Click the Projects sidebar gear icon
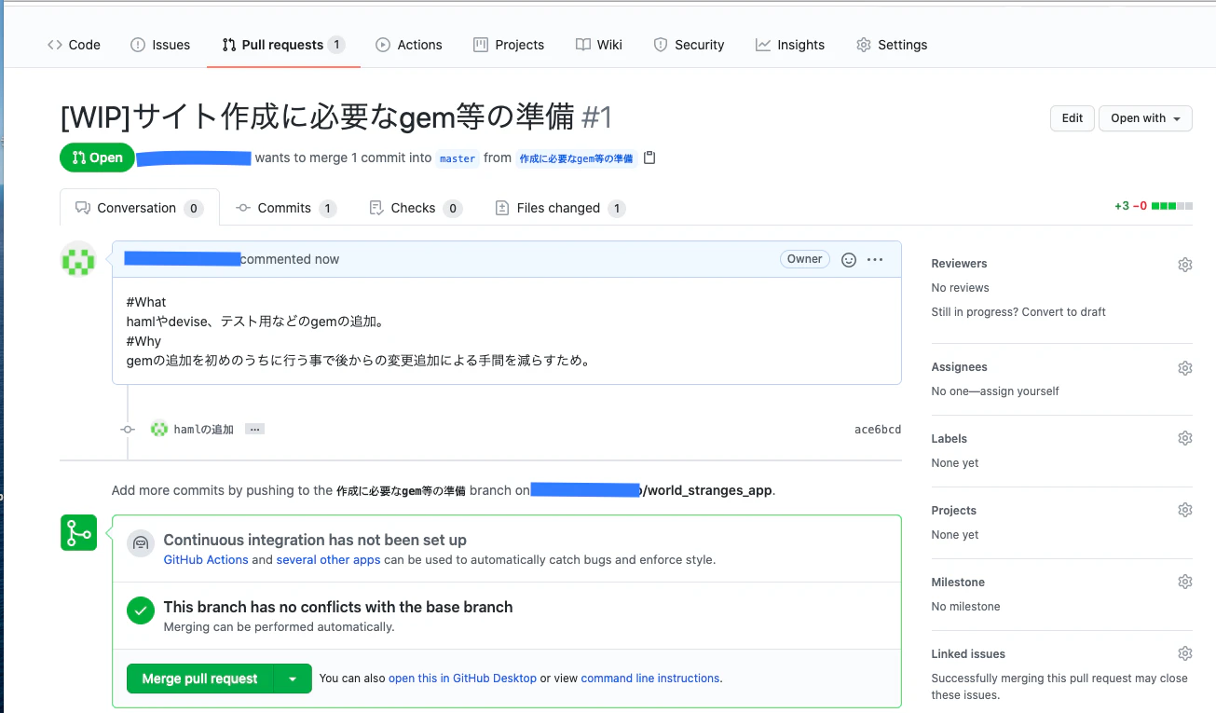 tap(1185, 510)
